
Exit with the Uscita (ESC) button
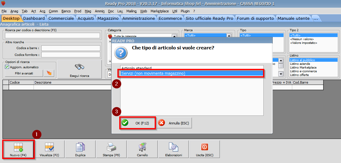[205, 149]
